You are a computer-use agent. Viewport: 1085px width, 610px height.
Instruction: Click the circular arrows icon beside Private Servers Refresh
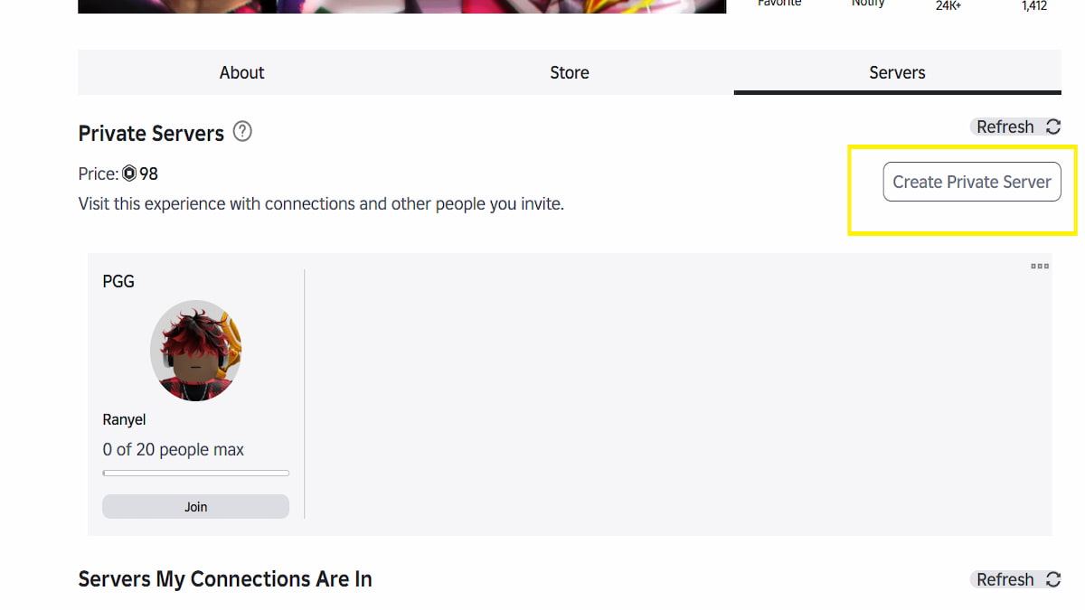[1053, 127]
